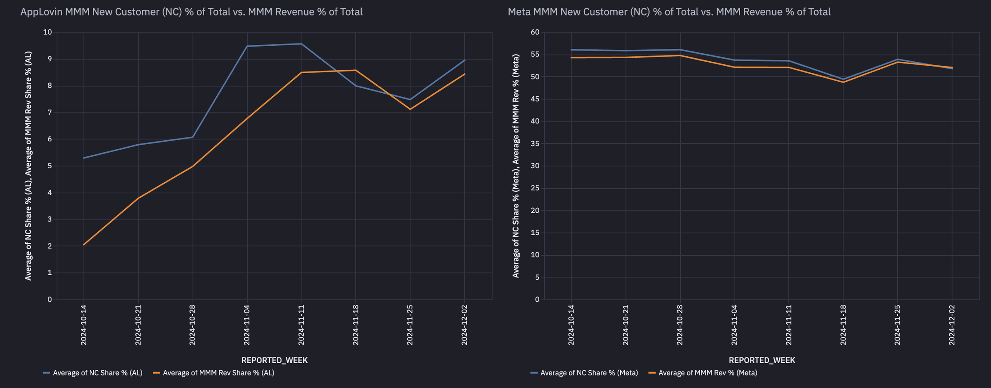Screen dimensions: 991x388
Task: Click AppLovin chart title
Action: point(191,12)
